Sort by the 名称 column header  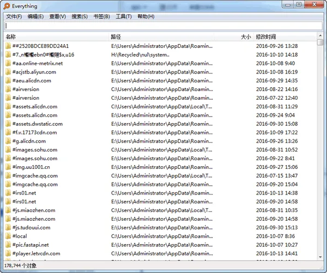(x=56, y=37)
